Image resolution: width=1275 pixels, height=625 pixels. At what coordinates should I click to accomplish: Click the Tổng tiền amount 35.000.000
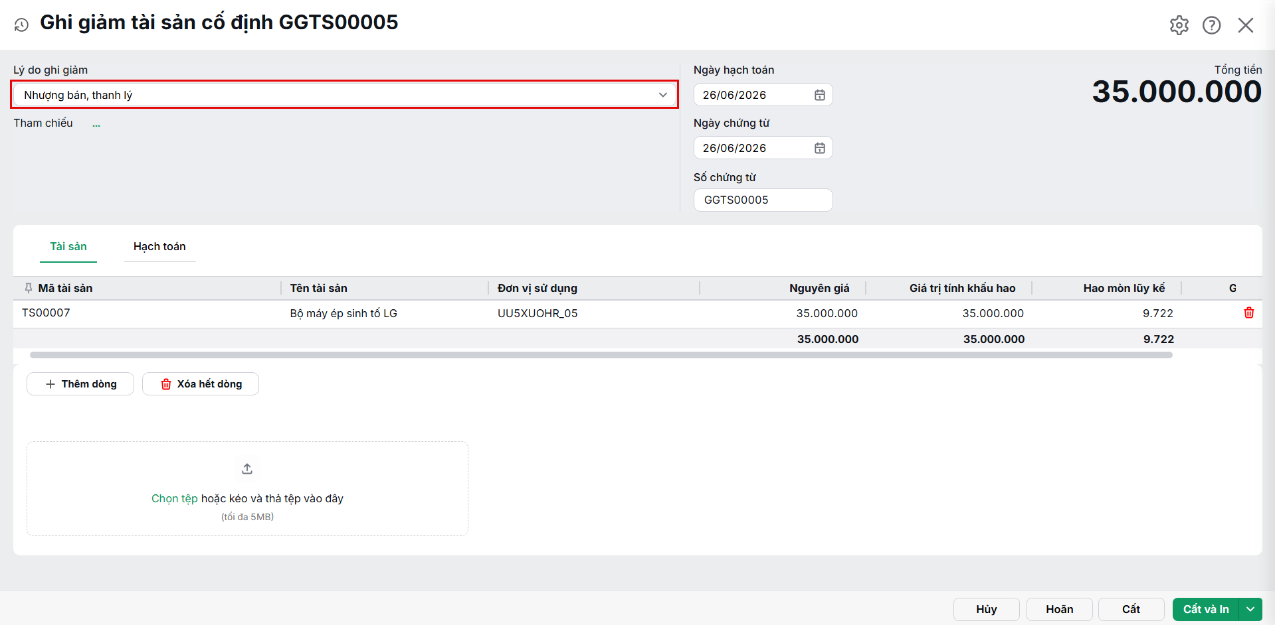coord(1177,92)
